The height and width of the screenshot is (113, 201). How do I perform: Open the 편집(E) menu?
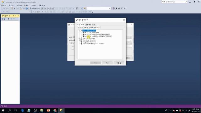pyautogui.click(x=11, y=5)
